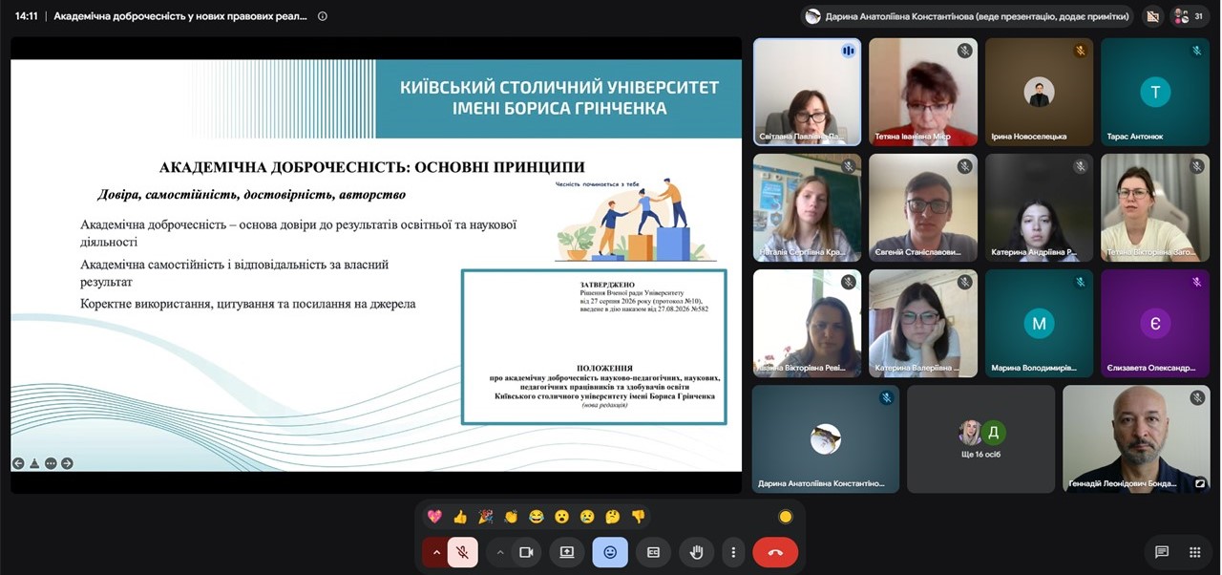
Task: Send the laughing with tears reaction
Action: pos(537,517)
